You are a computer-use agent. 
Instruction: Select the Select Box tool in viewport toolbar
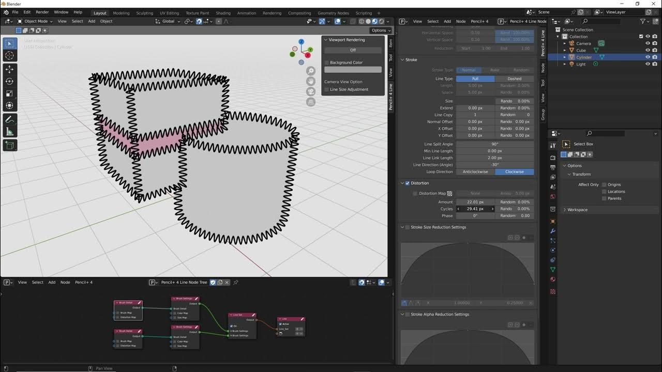point(9,44)
